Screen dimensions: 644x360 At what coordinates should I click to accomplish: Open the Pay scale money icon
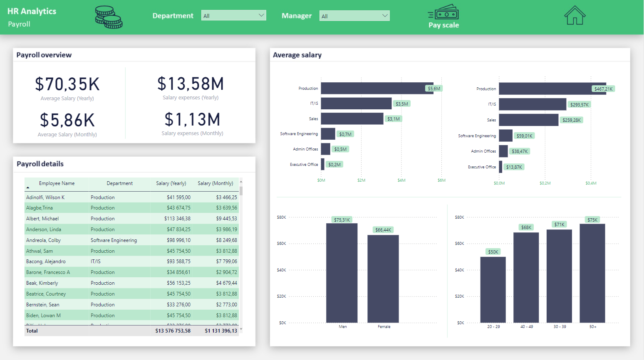[x=443, y=12]
